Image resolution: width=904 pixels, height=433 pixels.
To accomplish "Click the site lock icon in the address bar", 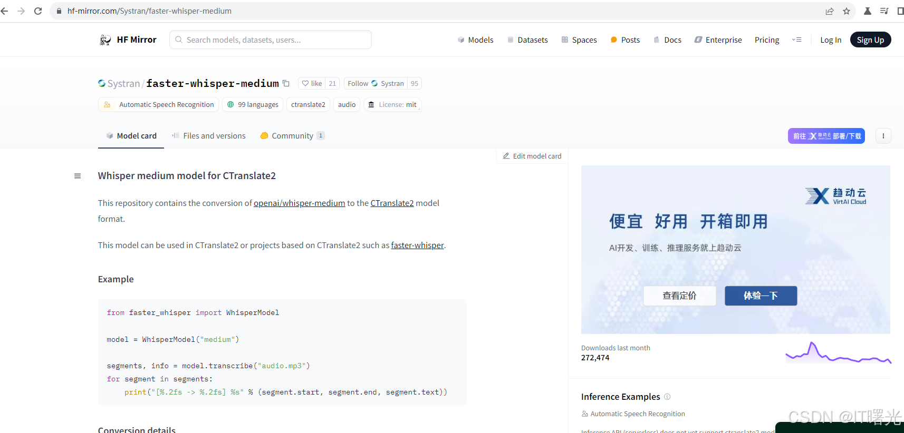I will pos(59,11).
